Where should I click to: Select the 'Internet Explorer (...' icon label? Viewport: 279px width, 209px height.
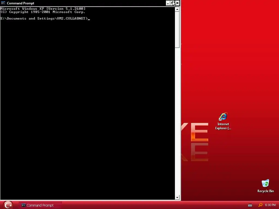(x=223, y=126)
